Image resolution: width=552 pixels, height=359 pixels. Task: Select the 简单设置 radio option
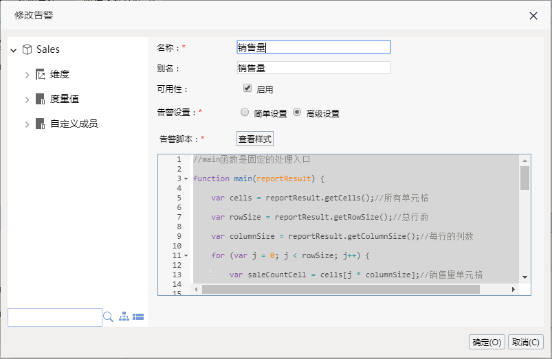point(245,112)
